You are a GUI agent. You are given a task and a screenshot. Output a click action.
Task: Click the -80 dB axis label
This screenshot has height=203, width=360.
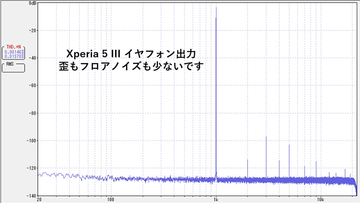(x=32, y=113)
